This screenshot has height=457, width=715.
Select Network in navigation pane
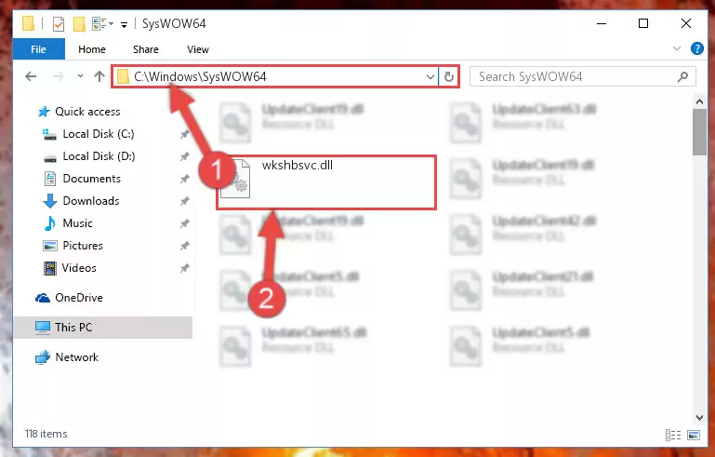click(x=76, y=357)
